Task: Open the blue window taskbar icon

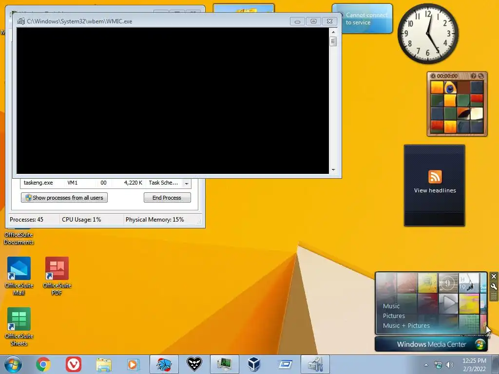Action: pos(286,364)
